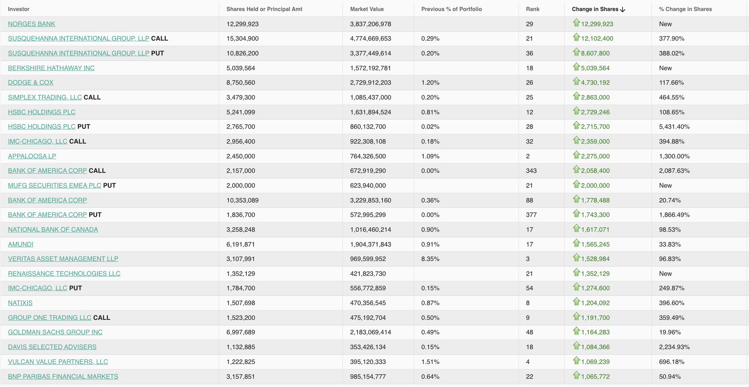Open the DODGE & COX investor link
This screenshot has width=749, height=387.
pyautogui.click(x=30, y=82)
